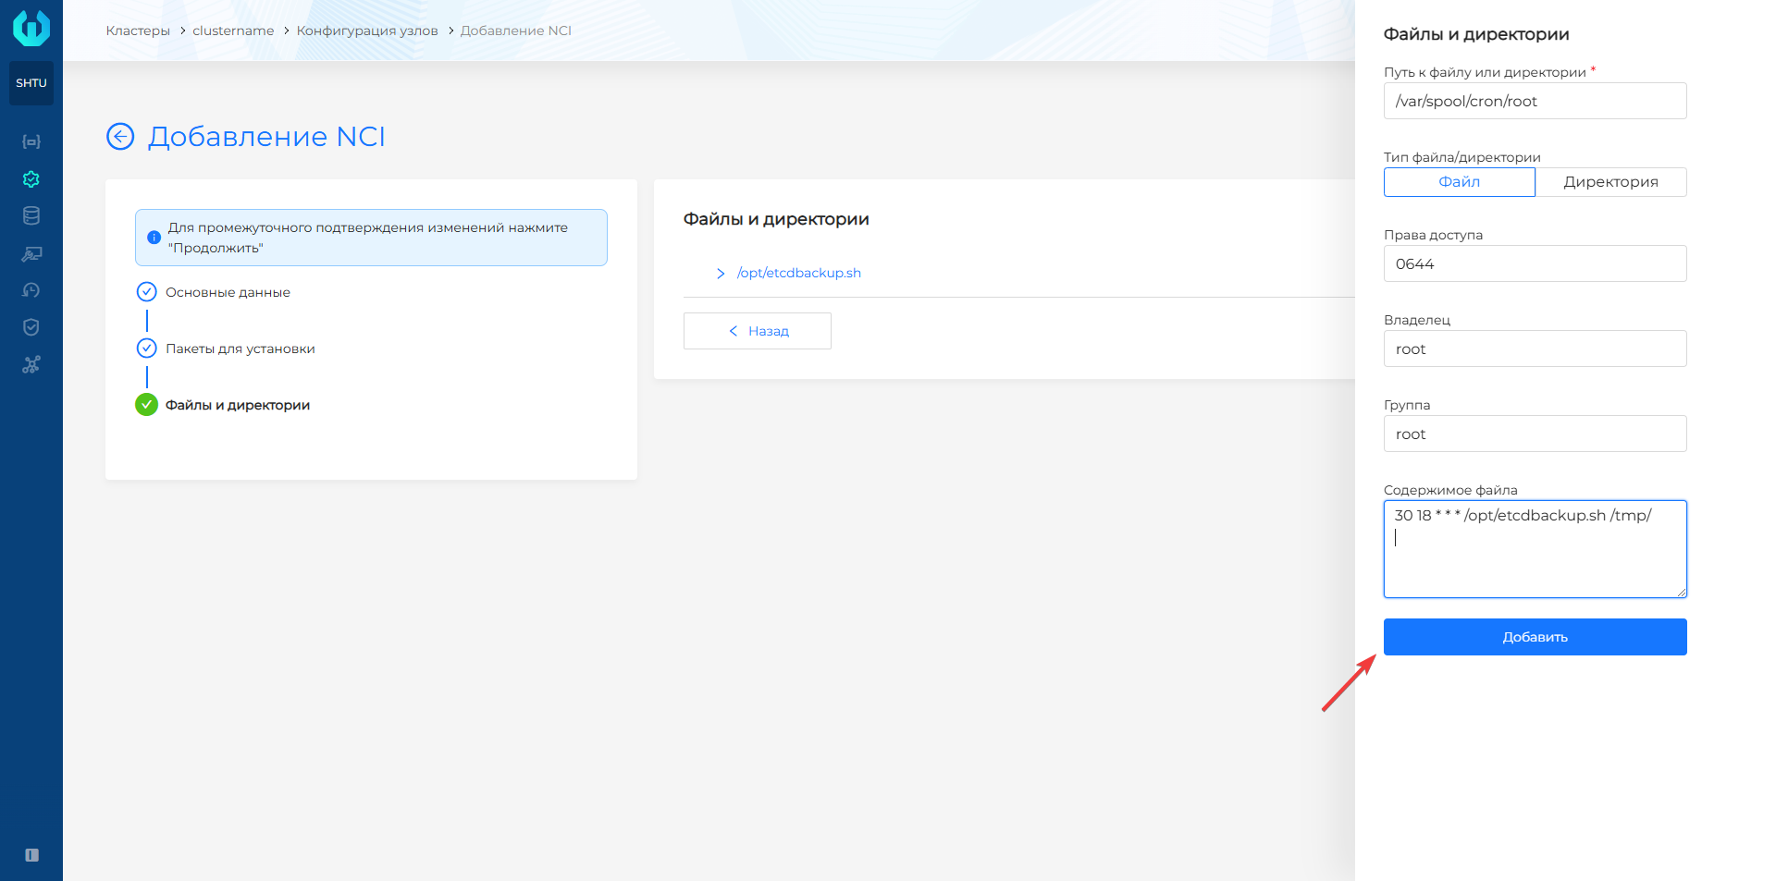
Task: Focus the 'Владелец' input field
Action: (x=1535, y=349)
